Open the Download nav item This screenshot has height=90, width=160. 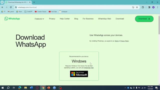click(120, 19)
